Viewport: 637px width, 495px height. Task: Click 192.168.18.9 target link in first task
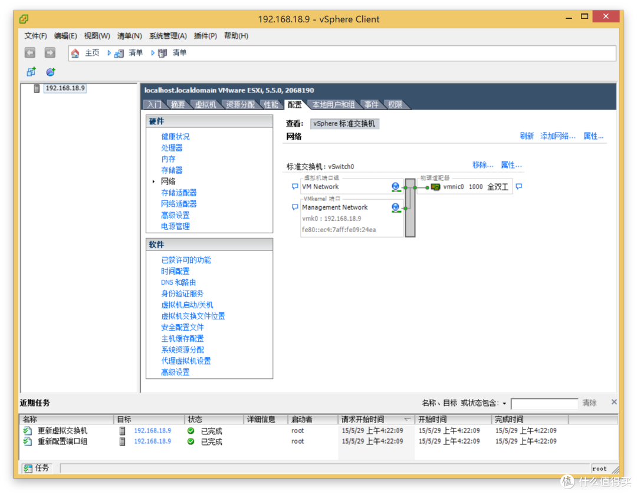coord(152,431)
